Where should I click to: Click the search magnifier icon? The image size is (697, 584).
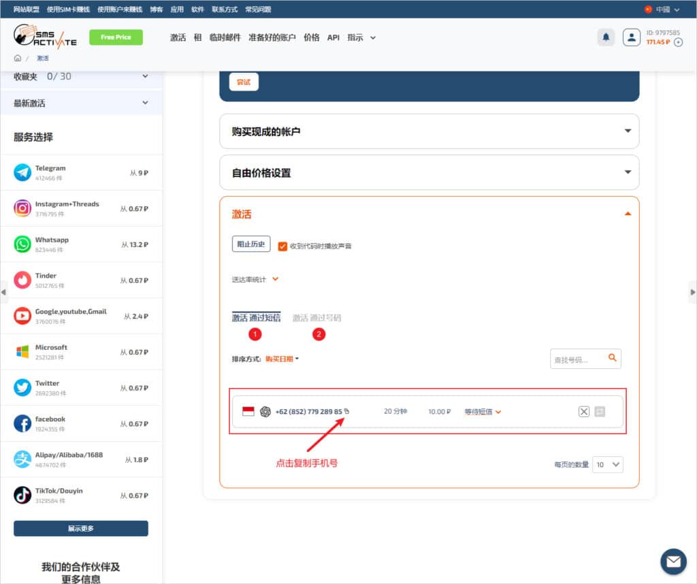click(x=613, y=358)
